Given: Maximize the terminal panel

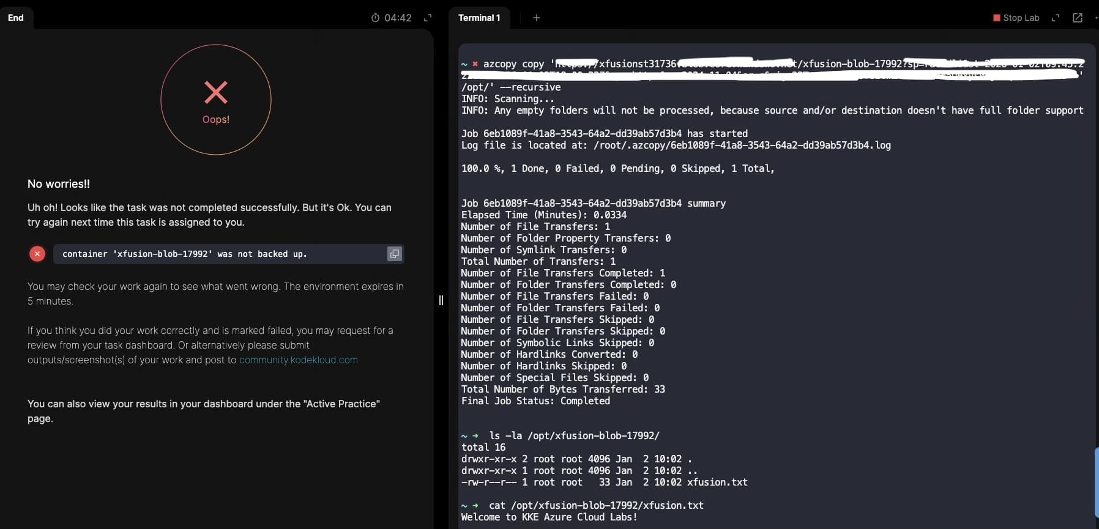Looking at the screenshot, I should coord(1055,18).
